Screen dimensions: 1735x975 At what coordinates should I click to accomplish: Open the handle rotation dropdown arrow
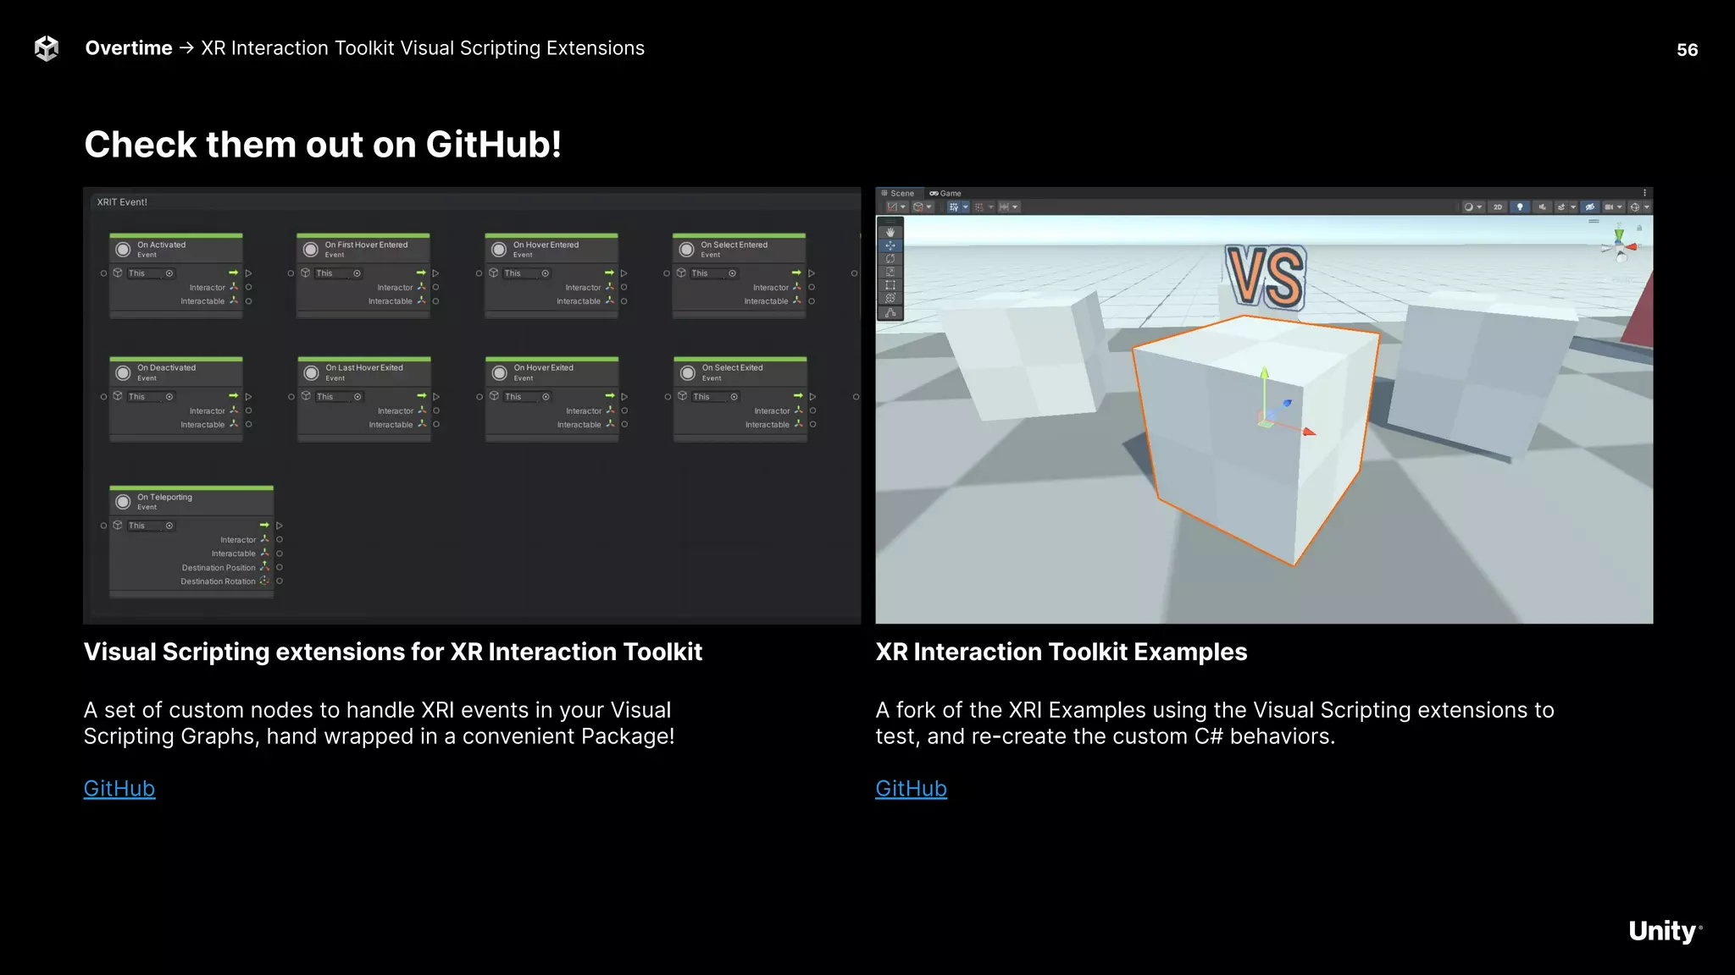pos(928,207)
